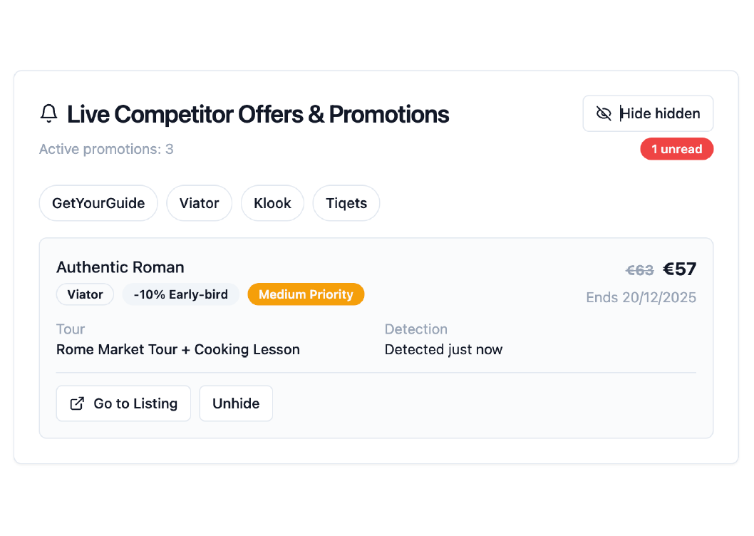
Task: Click the Viator tag inside the offer card
Action: [x=85, y=294]
